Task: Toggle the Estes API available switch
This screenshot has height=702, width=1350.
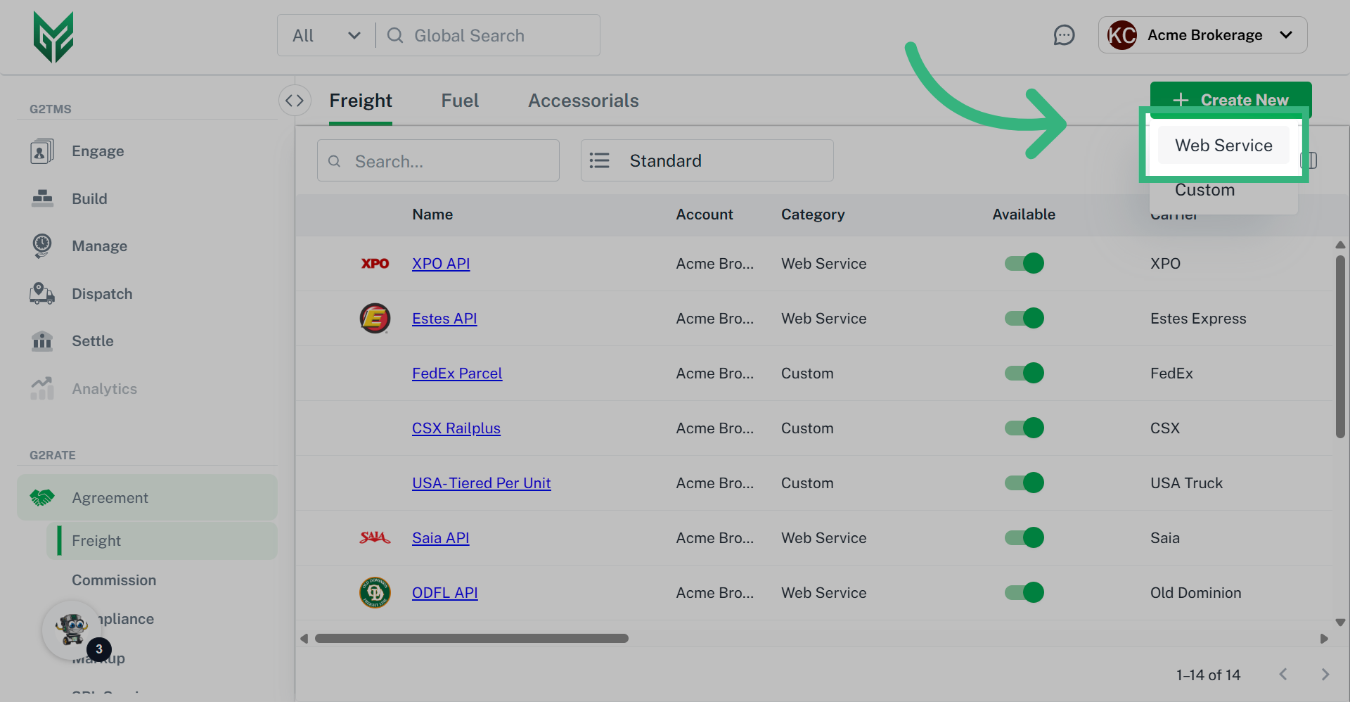Action: click(x=1024, y=318)
